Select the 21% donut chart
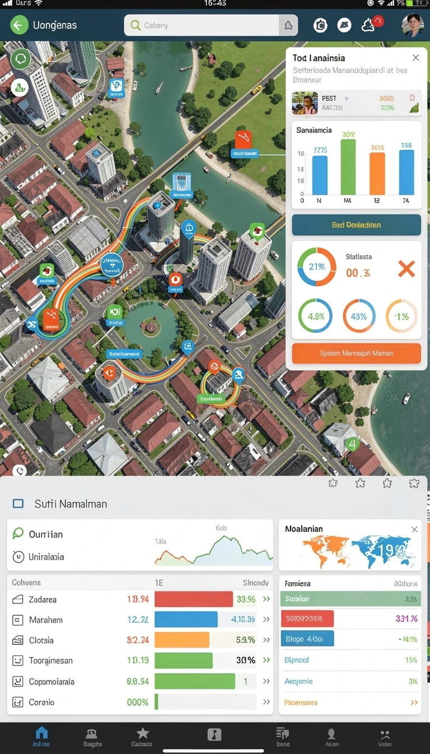430x754 pixels. click(x=317, y=267)
